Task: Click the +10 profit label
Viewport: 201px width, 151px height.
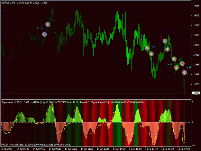Action: click(40, 28)
